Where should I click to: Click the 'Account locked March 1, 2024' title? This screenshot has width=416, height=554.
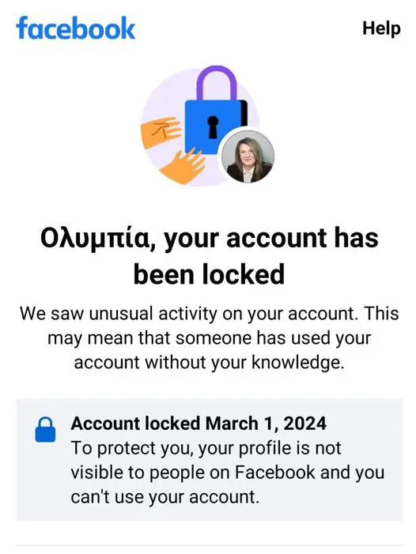point(199,423)
